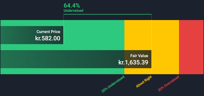The width and height of the screenshot is (204, 96).
Task: Select the 20% Undervalued axis label
Action: (113, 84)
